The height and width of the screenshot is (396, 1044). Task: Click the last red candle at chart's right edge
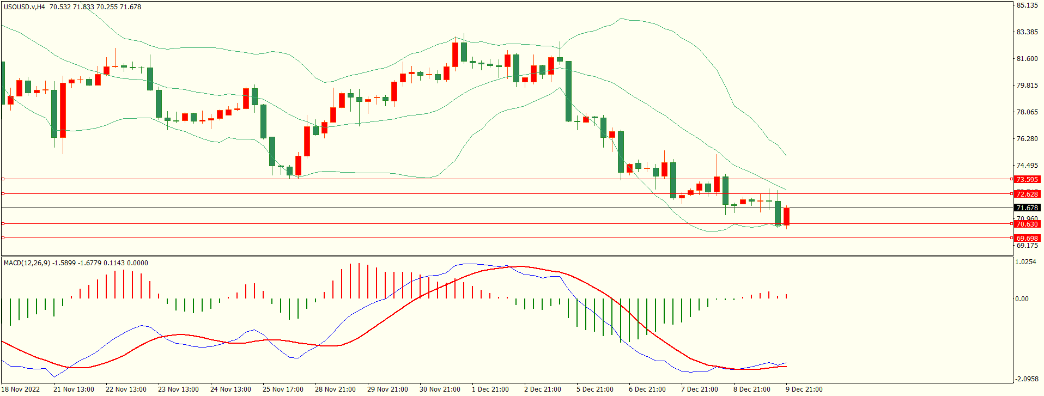(x=786, y=216)
